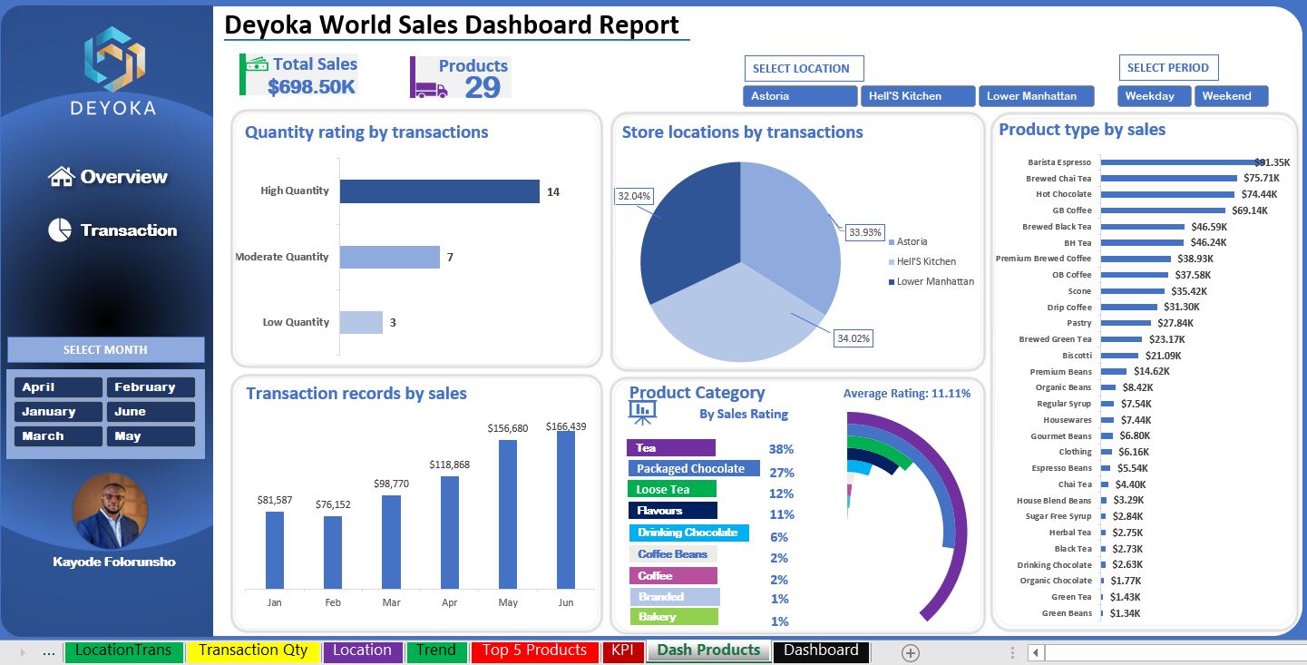Toggle the Weekend period slicer

(1231, 96)
